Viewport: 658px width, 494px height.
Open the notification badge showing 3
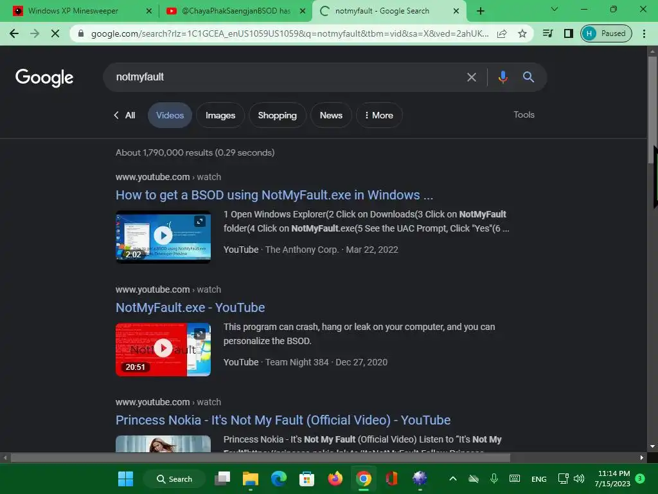(x=640, y=479)
